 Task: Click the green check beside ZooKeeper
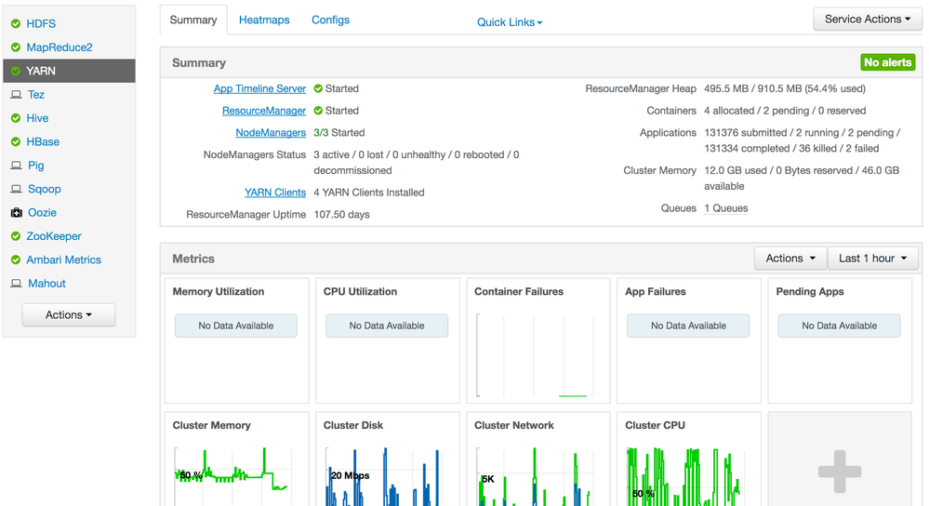16,236
